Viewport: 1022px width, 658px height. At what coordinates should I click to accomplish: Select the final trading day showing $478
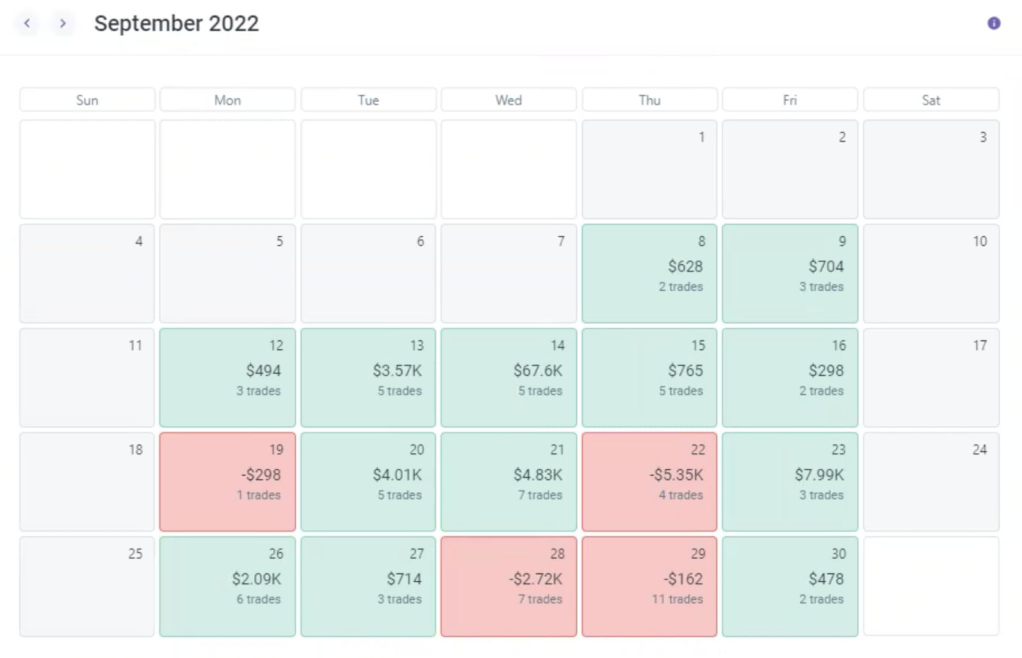pos(790,586)
